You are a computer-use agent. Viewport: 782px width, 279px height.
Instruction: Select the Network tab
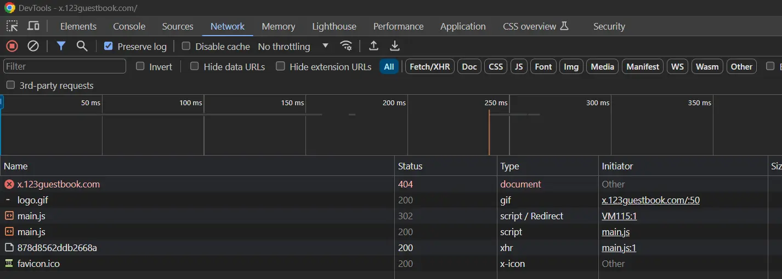pos(228,26)
